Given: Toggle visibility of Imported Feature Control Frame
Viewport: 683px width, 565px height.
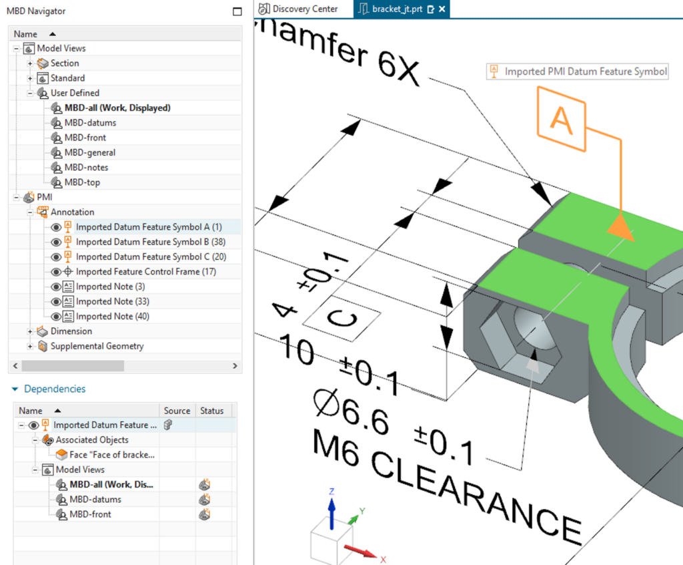Looking at the screenshot, I should [x=57, y=272].
